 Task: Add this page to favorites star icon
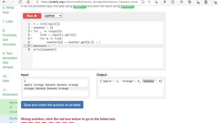(x=156, y=2)
